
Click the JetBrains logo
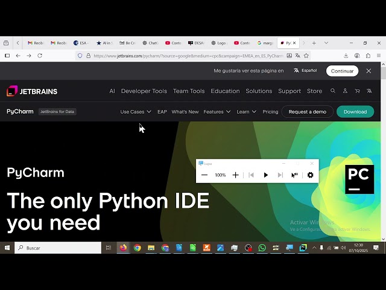pyautogui.click(x=32, y=91)
